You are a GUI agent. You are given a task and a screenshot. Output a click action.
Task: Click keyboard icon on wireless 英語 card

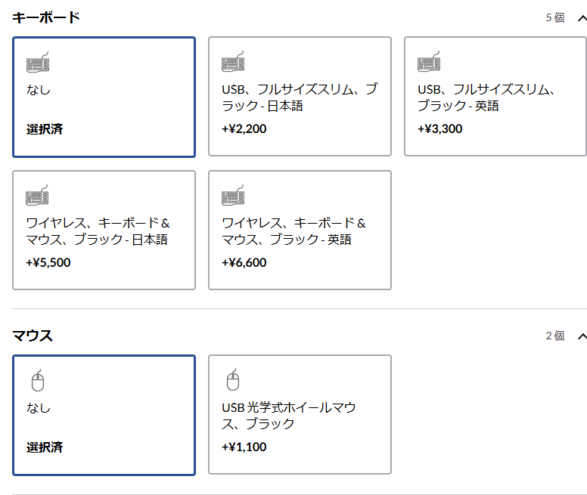tap(233, 196)
